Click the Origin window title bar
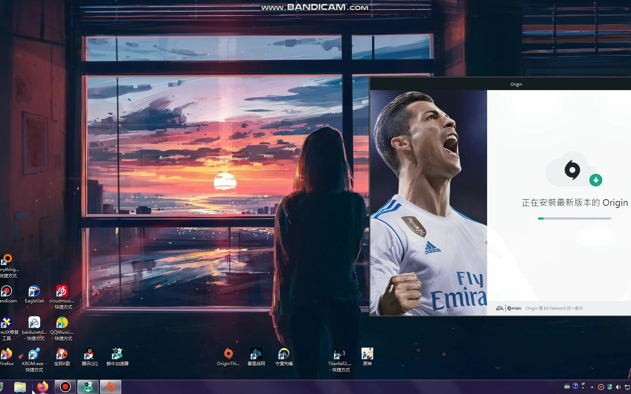Image resolution: width=631 pixels, height=394 pixels. [x=500, y=84]
